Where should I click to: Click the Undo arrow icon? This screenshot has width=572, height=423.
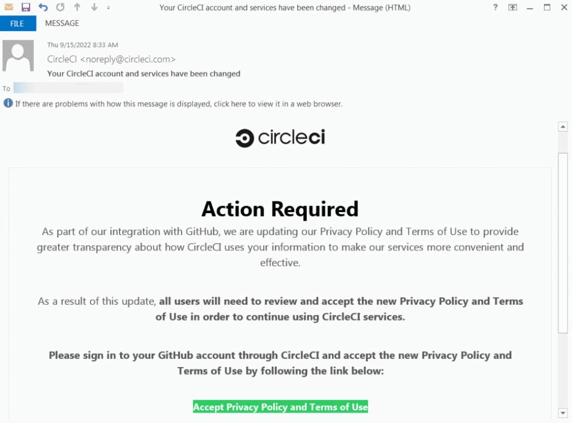43,7
